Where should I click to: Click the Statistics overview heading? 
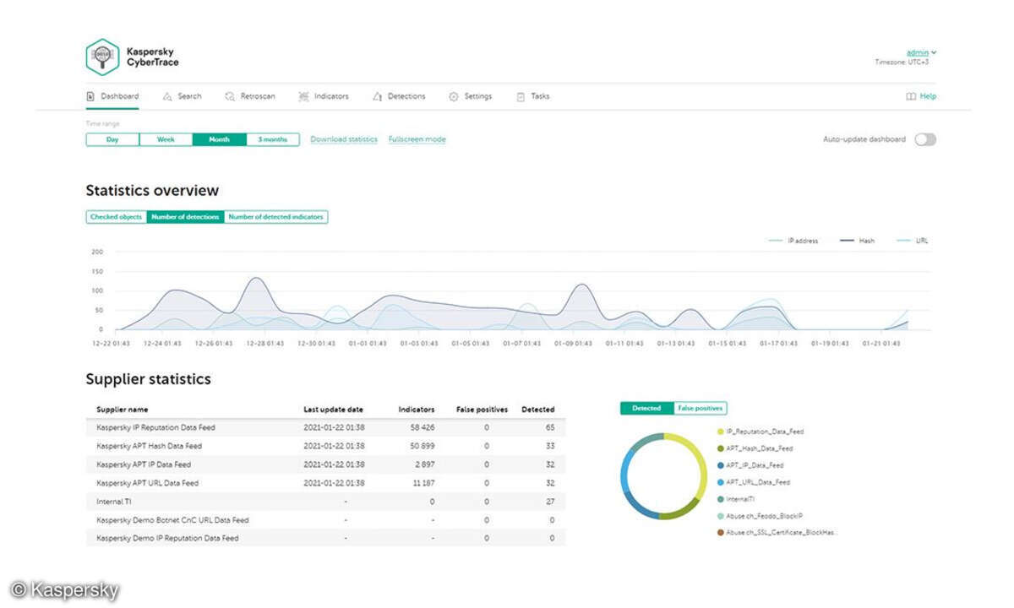[152, 191]
